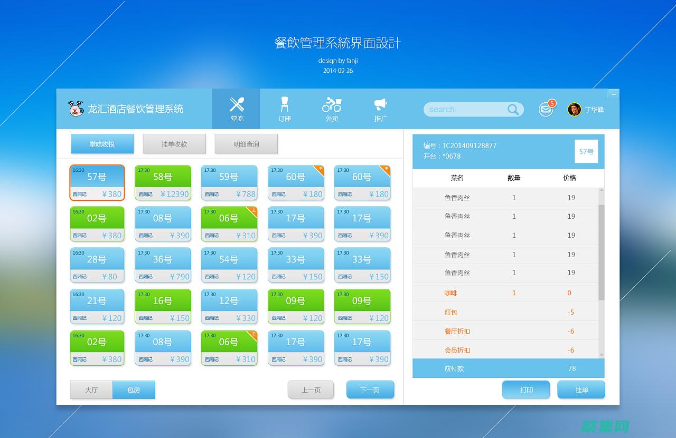The width and height of the screenshot is (676, 438).
Task: Go to the next page via 下一页
Action: (x=370, y=389)
